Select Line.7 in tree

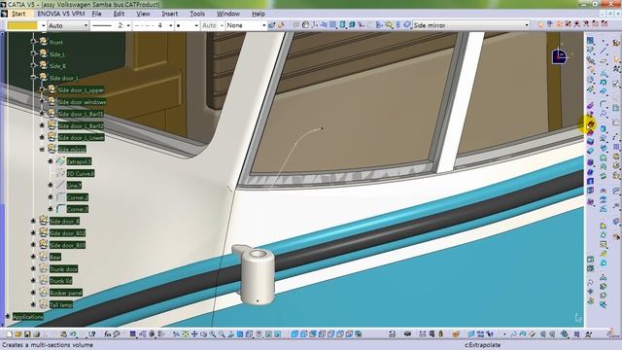74,186
